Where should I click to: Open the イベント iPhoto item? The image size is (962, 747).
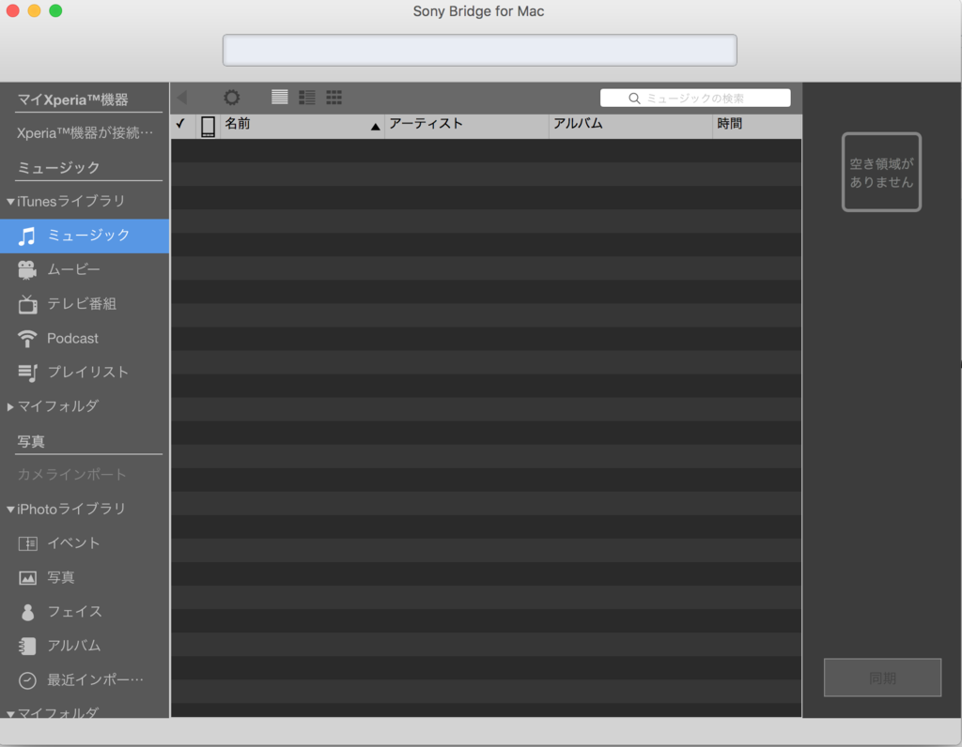pyautogui.click(x=85, y=543)
